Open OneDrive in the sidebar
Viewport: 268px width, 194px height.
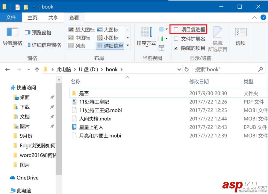click(x=27, y=178)
